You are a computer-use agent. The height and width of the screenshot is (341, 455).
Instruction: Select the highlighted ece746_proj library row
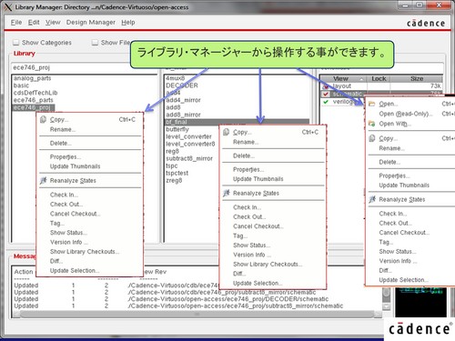point(34,107)
